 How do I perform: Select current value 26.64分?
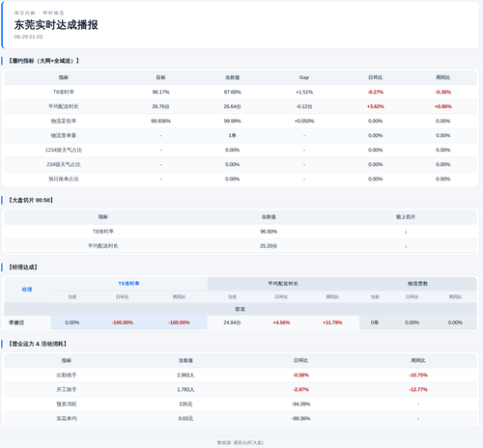coord(233,106)
